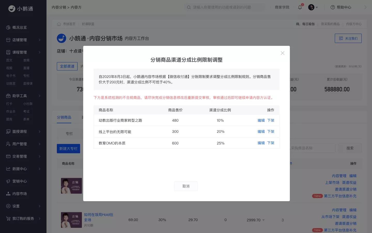Expand the 我订购的服务 menu chevron
This screenshot has height=233, width=372.
click(x=40, y=219)
